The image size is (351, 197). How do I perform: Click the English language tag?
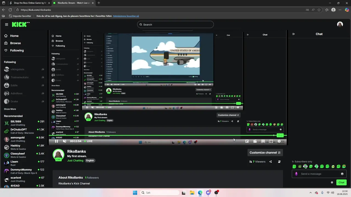point(90,161)
